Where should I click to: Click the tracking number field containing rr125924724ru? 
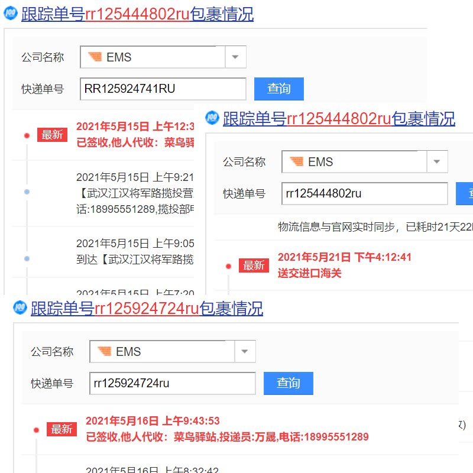click(x=173, y=383)
